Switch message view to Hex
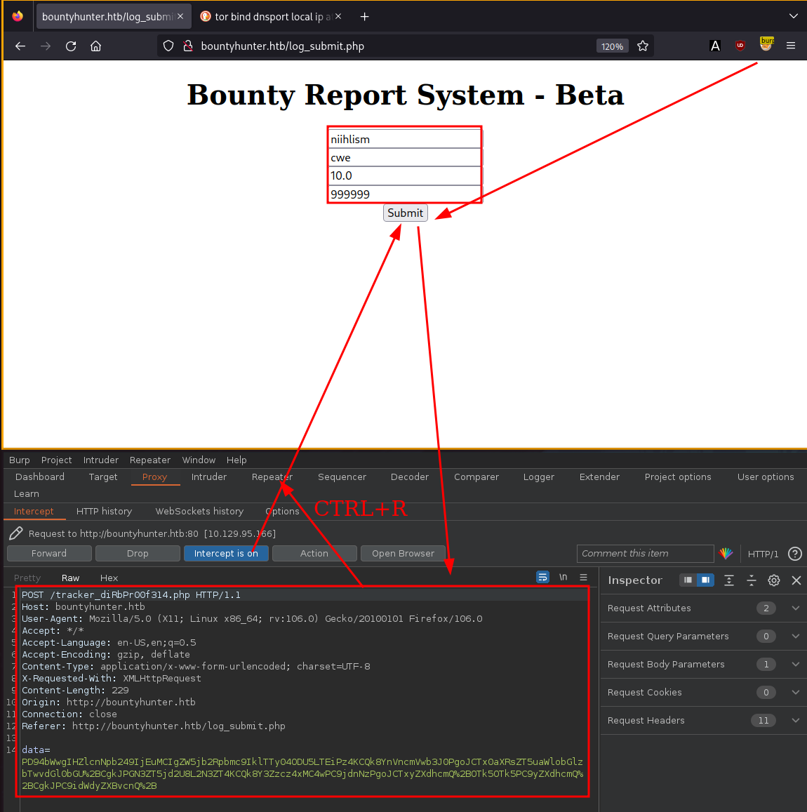 click(x=109, y=578)
